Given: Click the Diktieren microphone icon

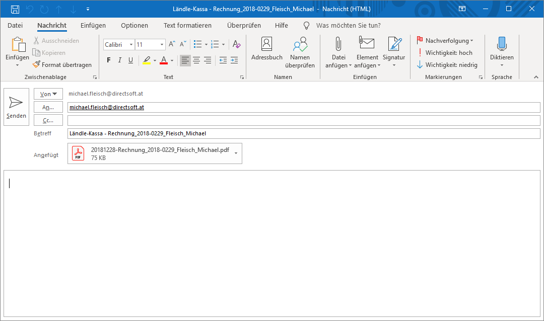Looking at the screenshot, I should [502, 44].
